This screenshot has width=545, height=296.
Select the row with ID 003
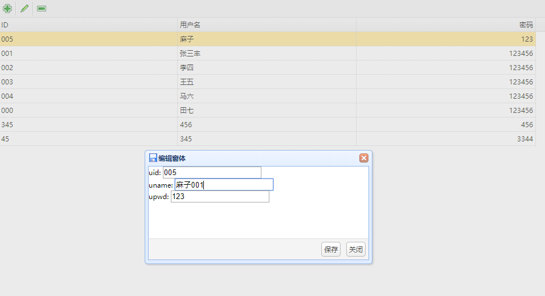pos(268,82)
